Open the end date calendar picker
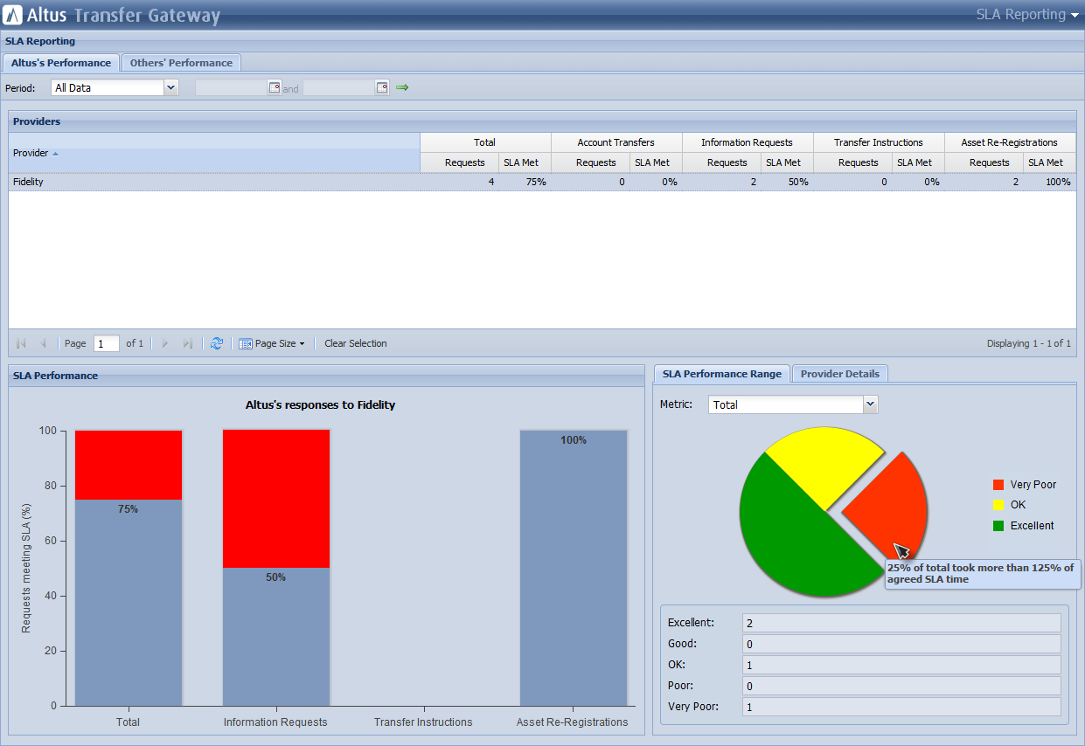This screenshot has height=746, width=1085. click(x=382, y=87)
